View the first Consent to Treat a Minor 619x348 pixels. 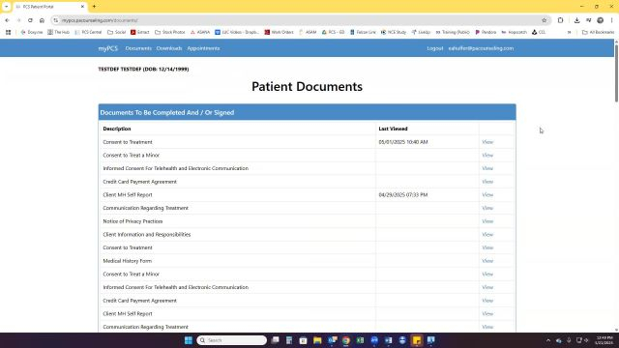coord(487,156)
